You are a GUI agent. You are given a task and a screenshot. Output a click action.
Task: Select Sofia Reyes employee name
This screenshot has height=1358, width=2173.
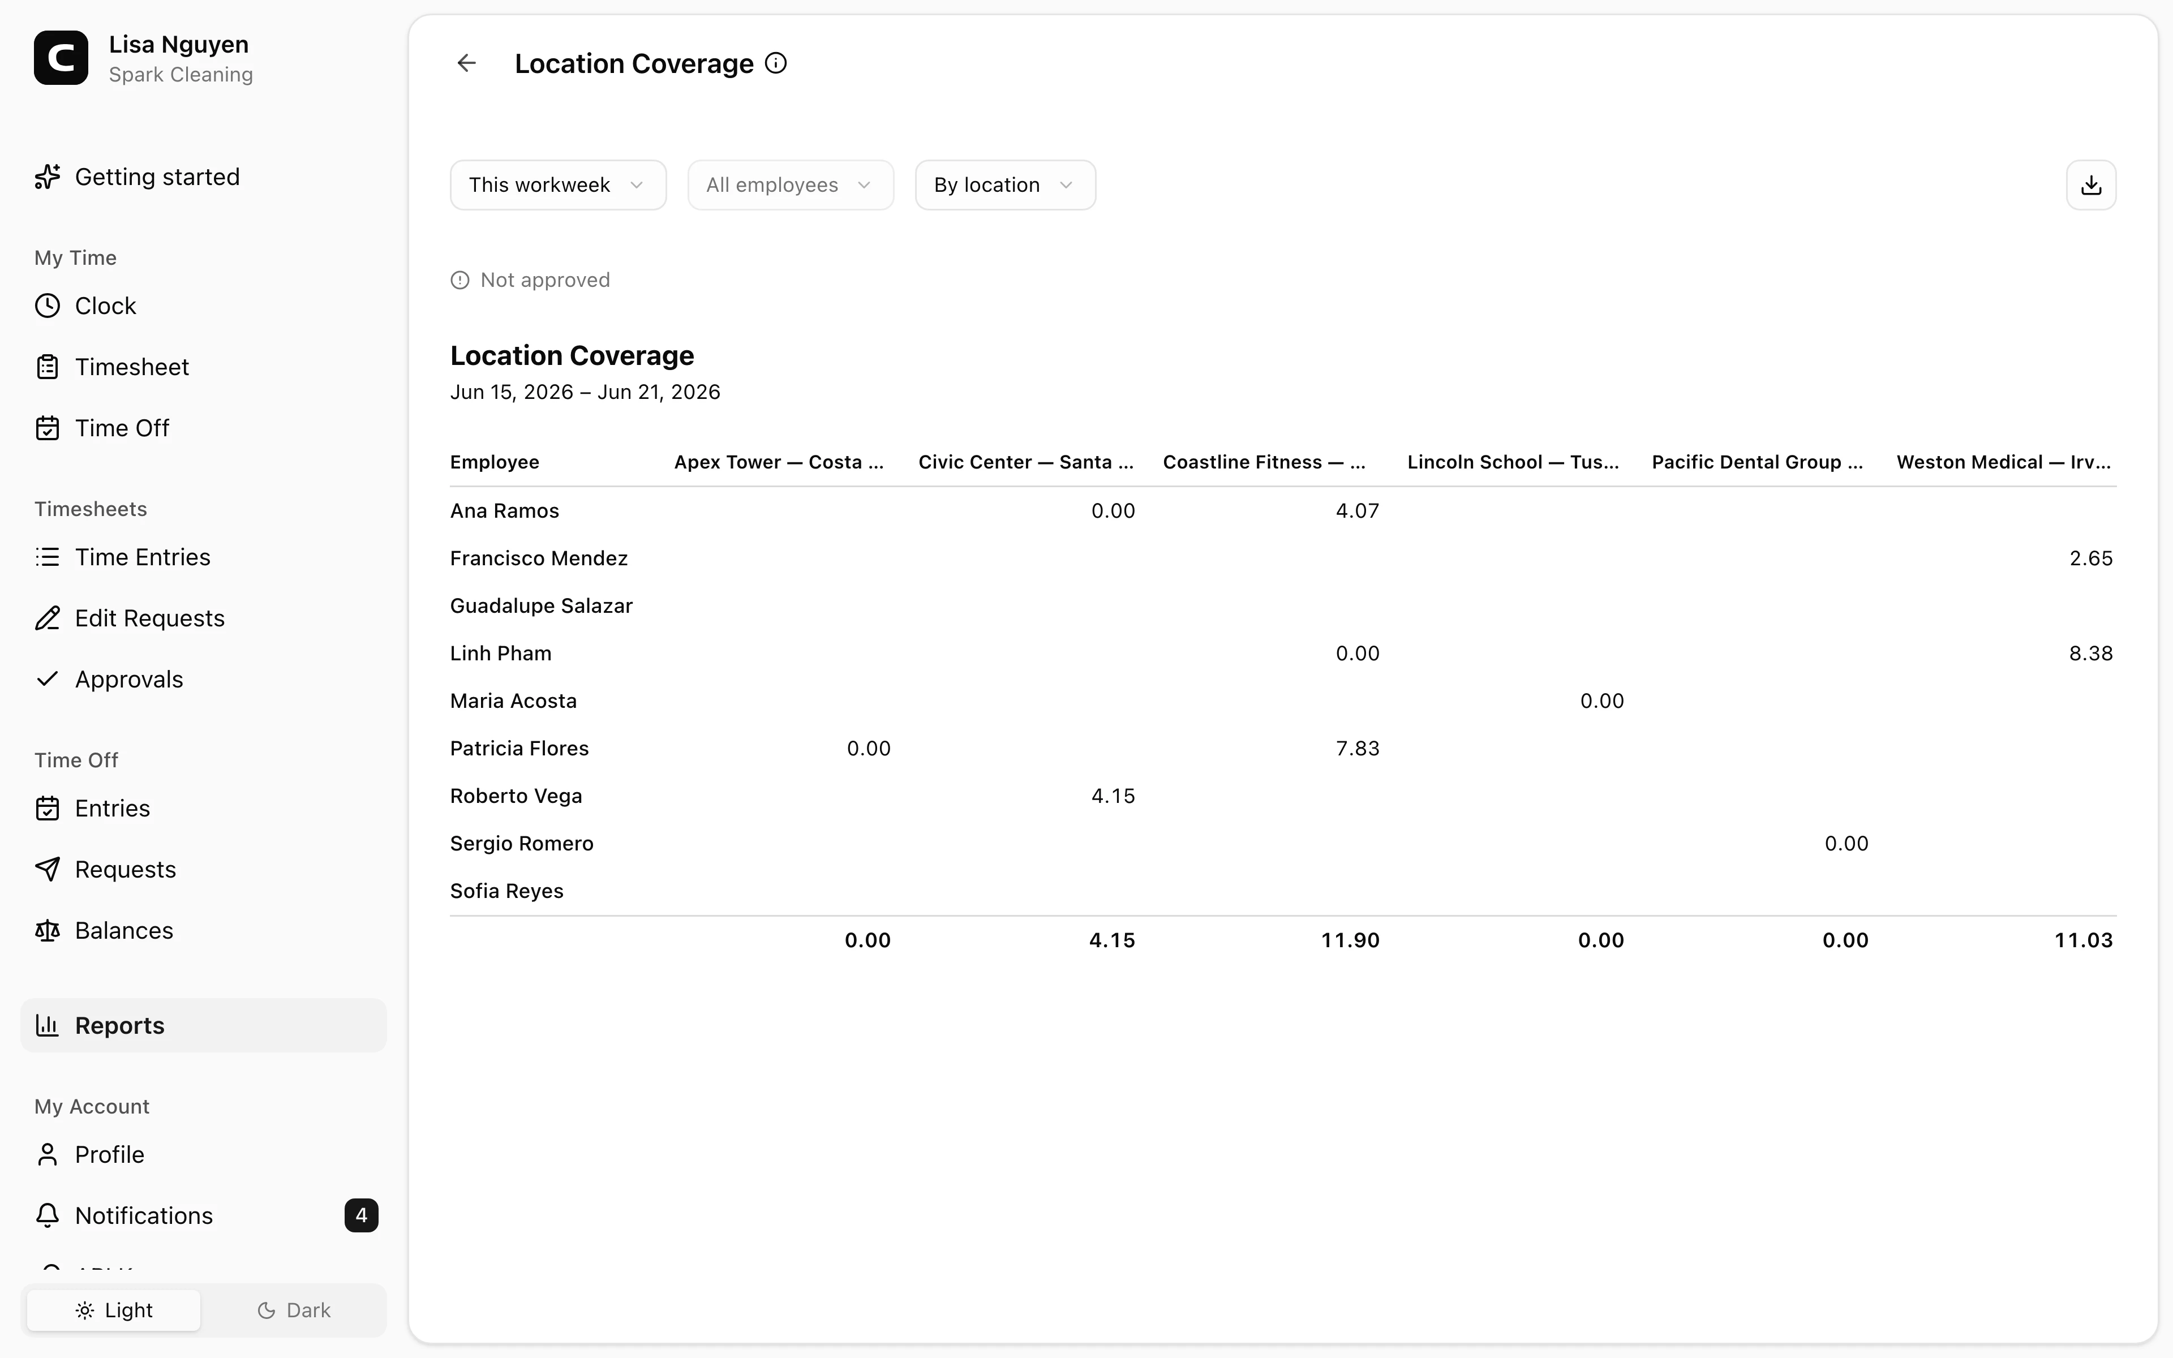(x=508, y=892)
